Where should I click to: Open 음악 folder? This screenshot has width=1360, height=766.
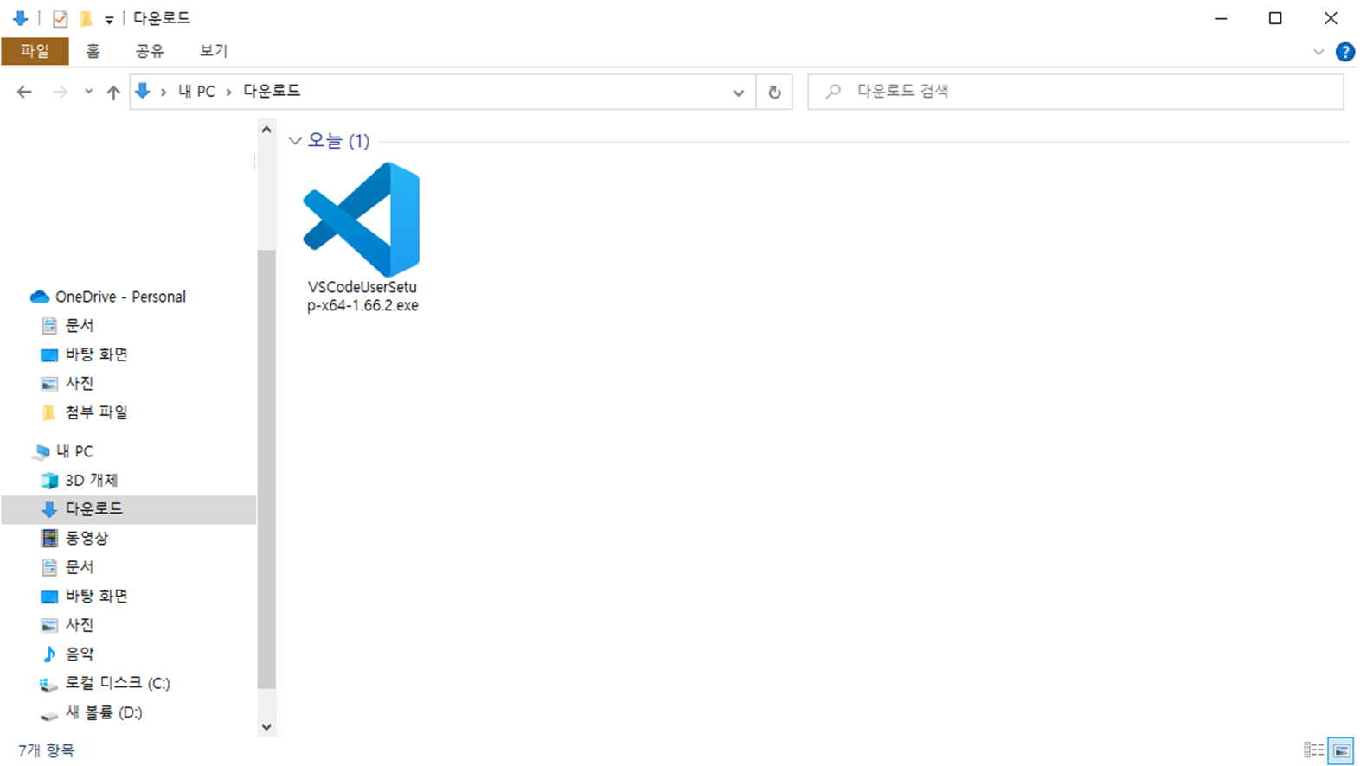80,654
